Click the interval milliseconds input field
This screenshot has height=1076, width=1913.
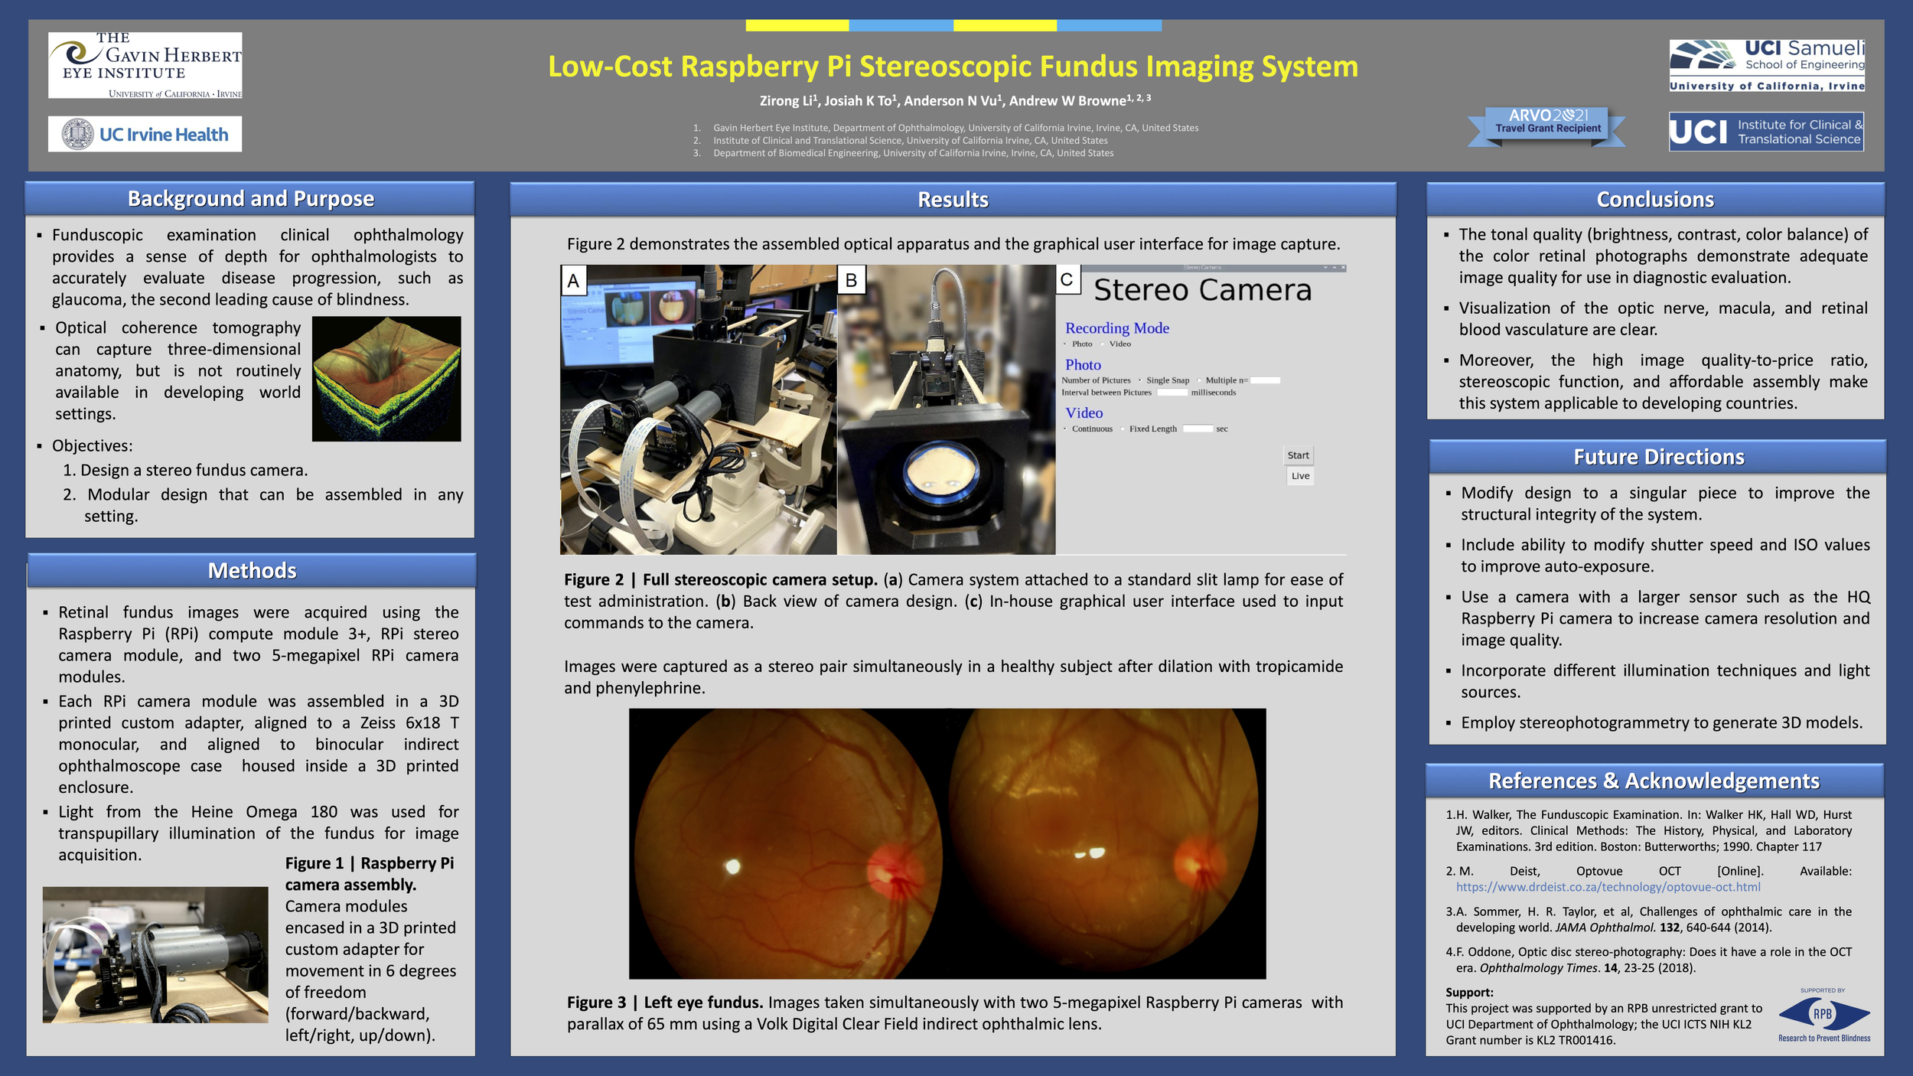point(1172,393)
